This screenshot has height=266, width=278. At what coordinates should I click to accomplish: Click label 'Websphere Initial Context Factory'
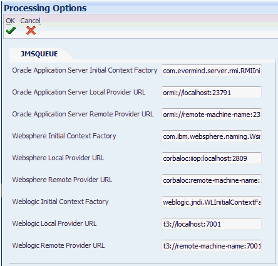tap(64, 136)
